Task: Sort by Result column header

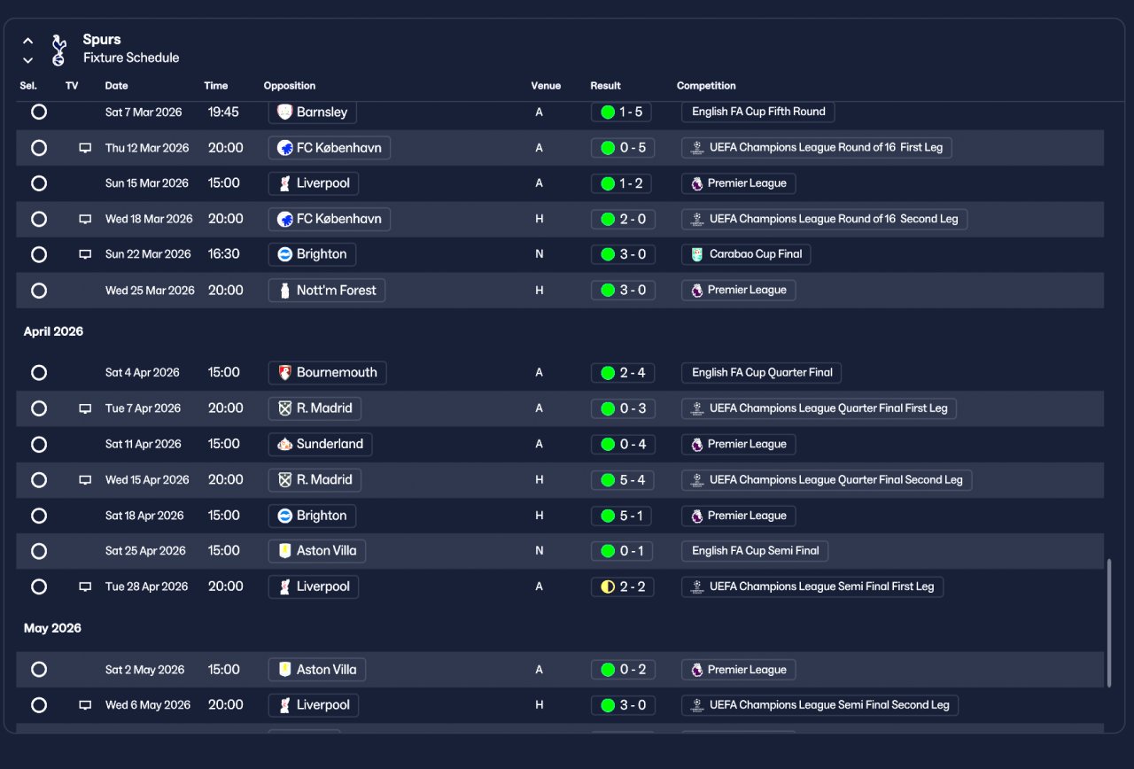Action: click(605, 86)
